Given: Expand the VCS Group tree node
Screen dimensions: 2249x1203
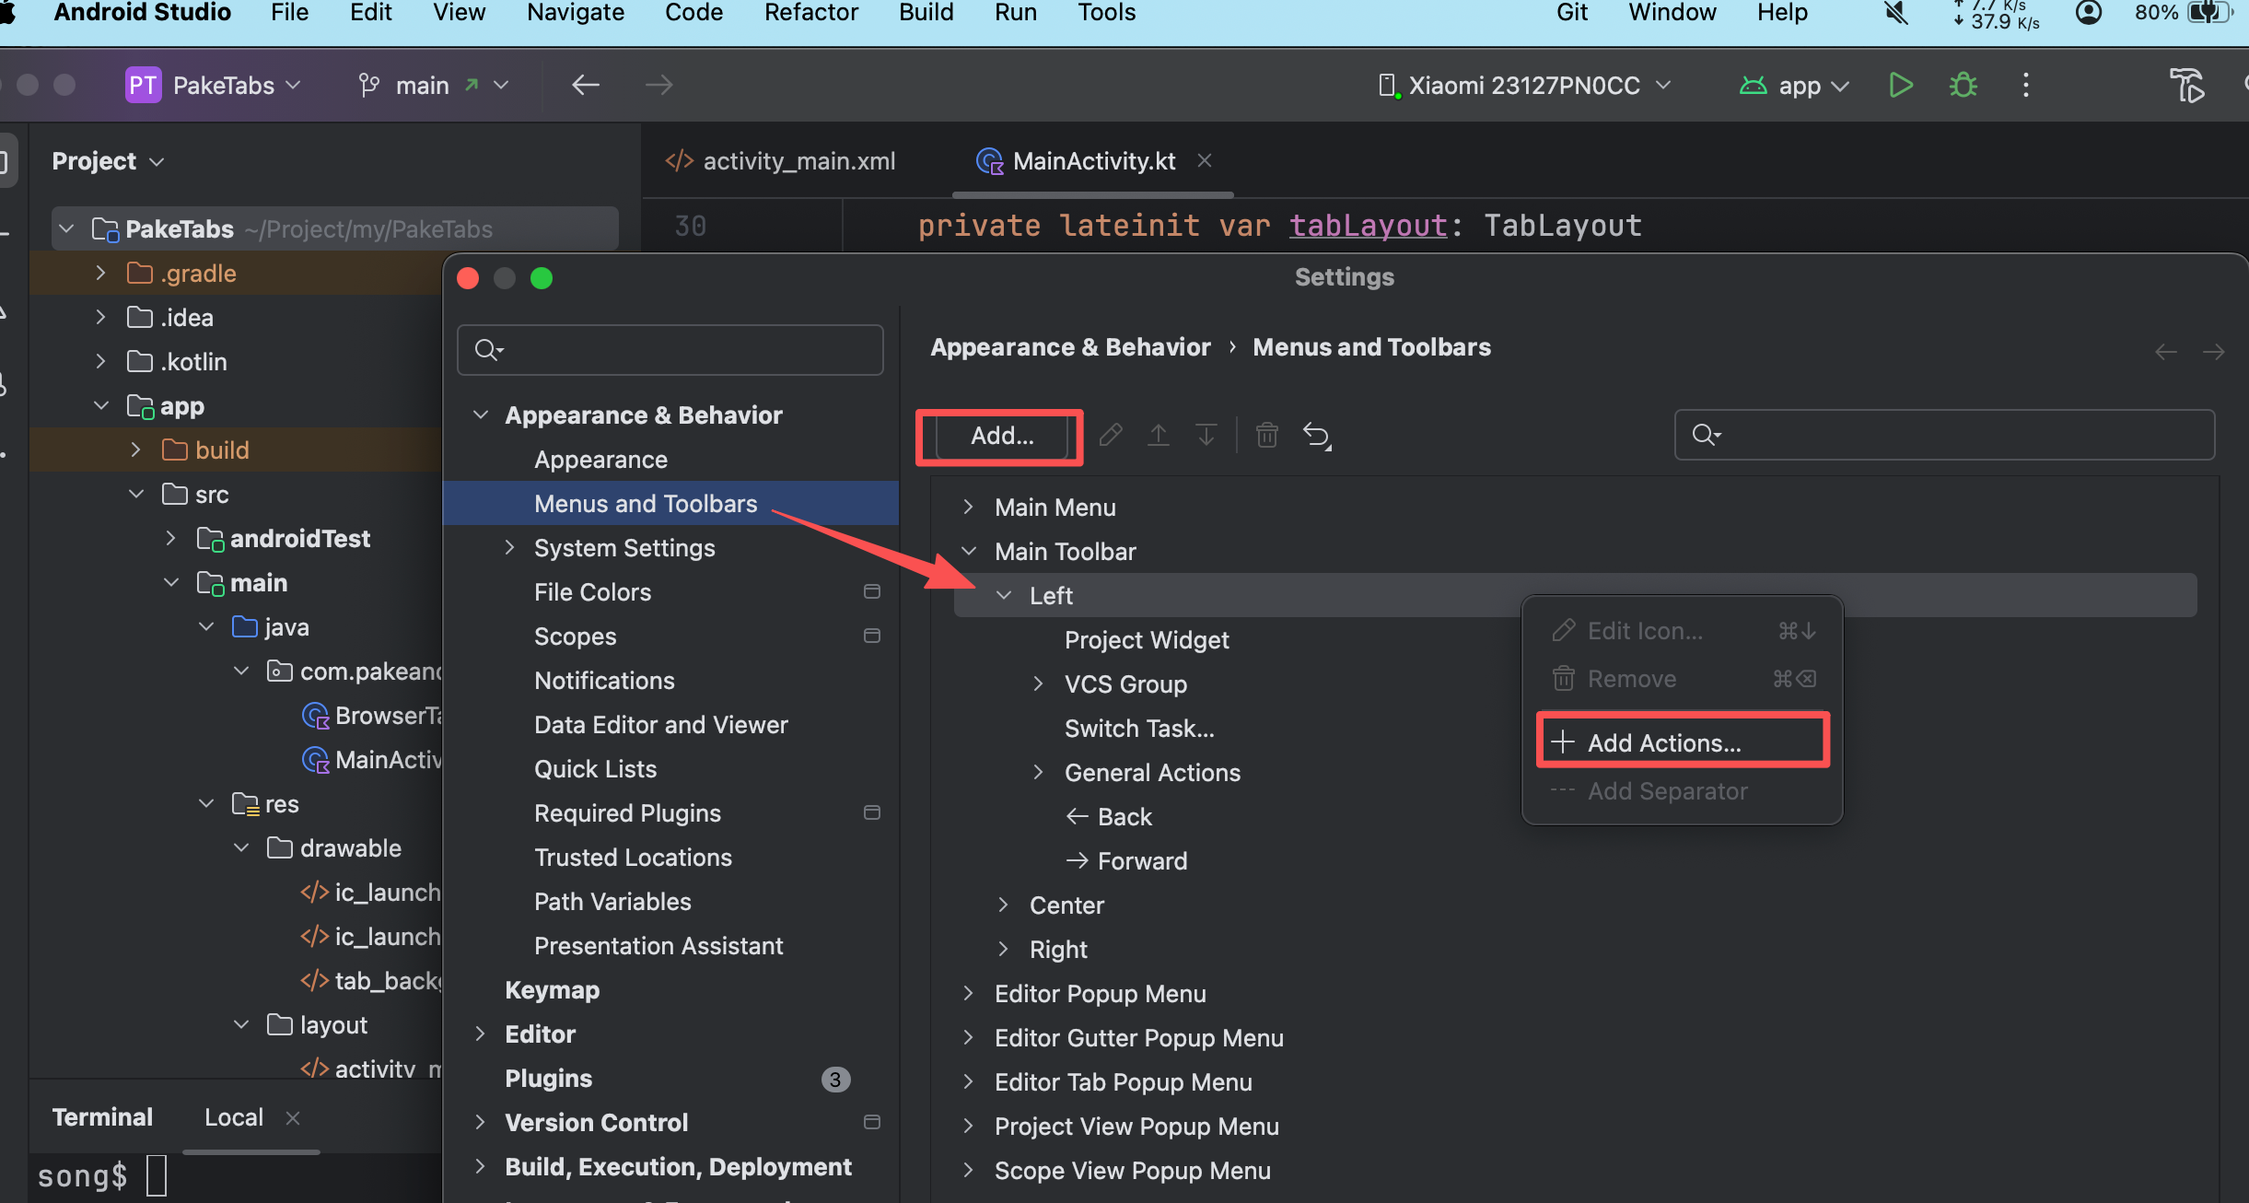Looking at the screenshot, I should 1038,683.
